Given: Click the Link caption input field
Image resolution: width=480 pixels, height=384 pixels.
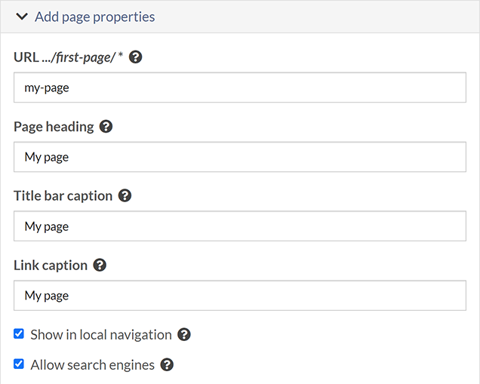Looking at the screenshot, I should [x=239, y=296].
